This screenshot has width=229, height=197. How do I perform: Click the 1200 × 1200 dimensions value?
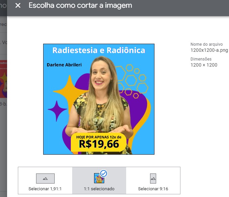(204, 65)
